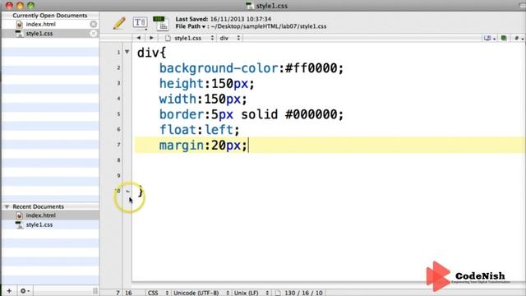Viewport: 526px width, 296px height.
Task: Click the Currently Open Documents header
Action: 50,16
